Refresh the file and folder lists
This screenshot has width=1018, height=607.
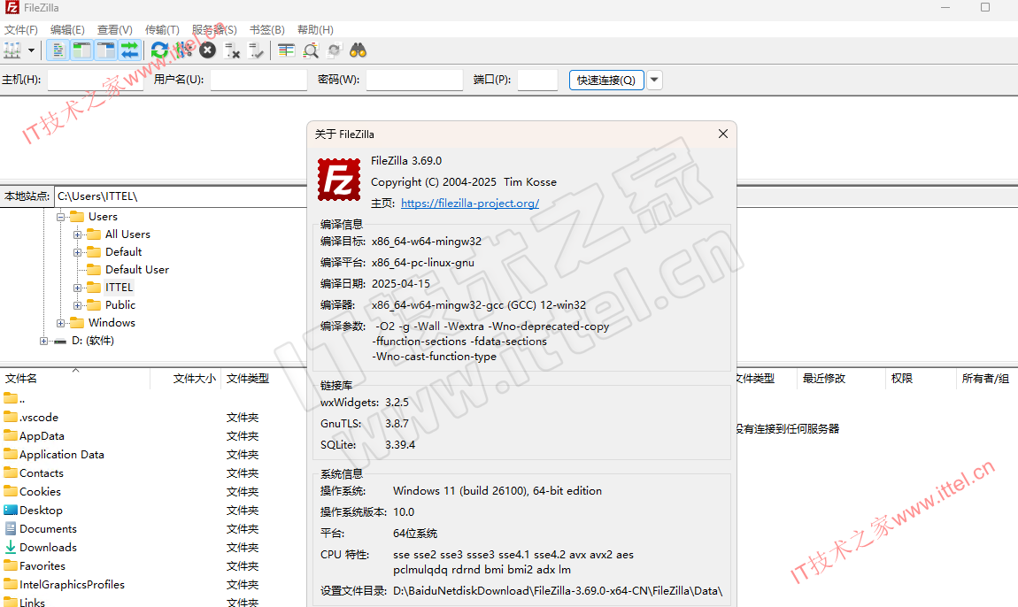[159, 50]
